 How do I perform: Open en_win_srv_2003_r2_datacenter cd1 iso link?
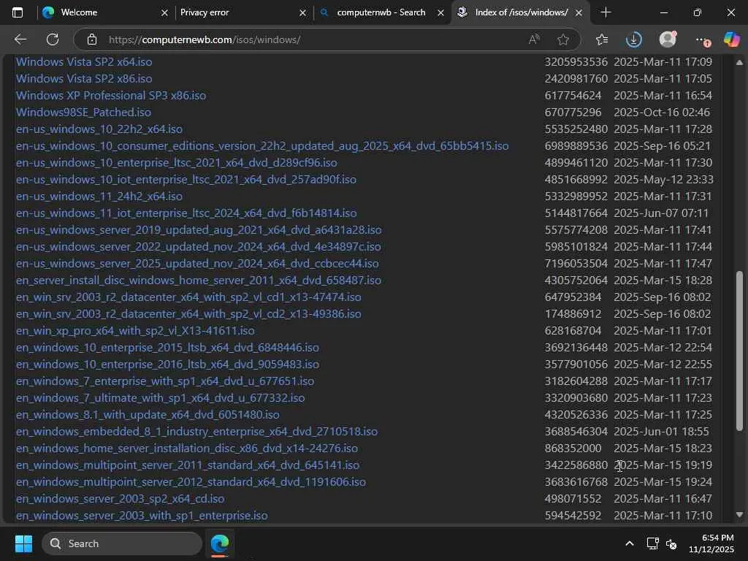188,297
